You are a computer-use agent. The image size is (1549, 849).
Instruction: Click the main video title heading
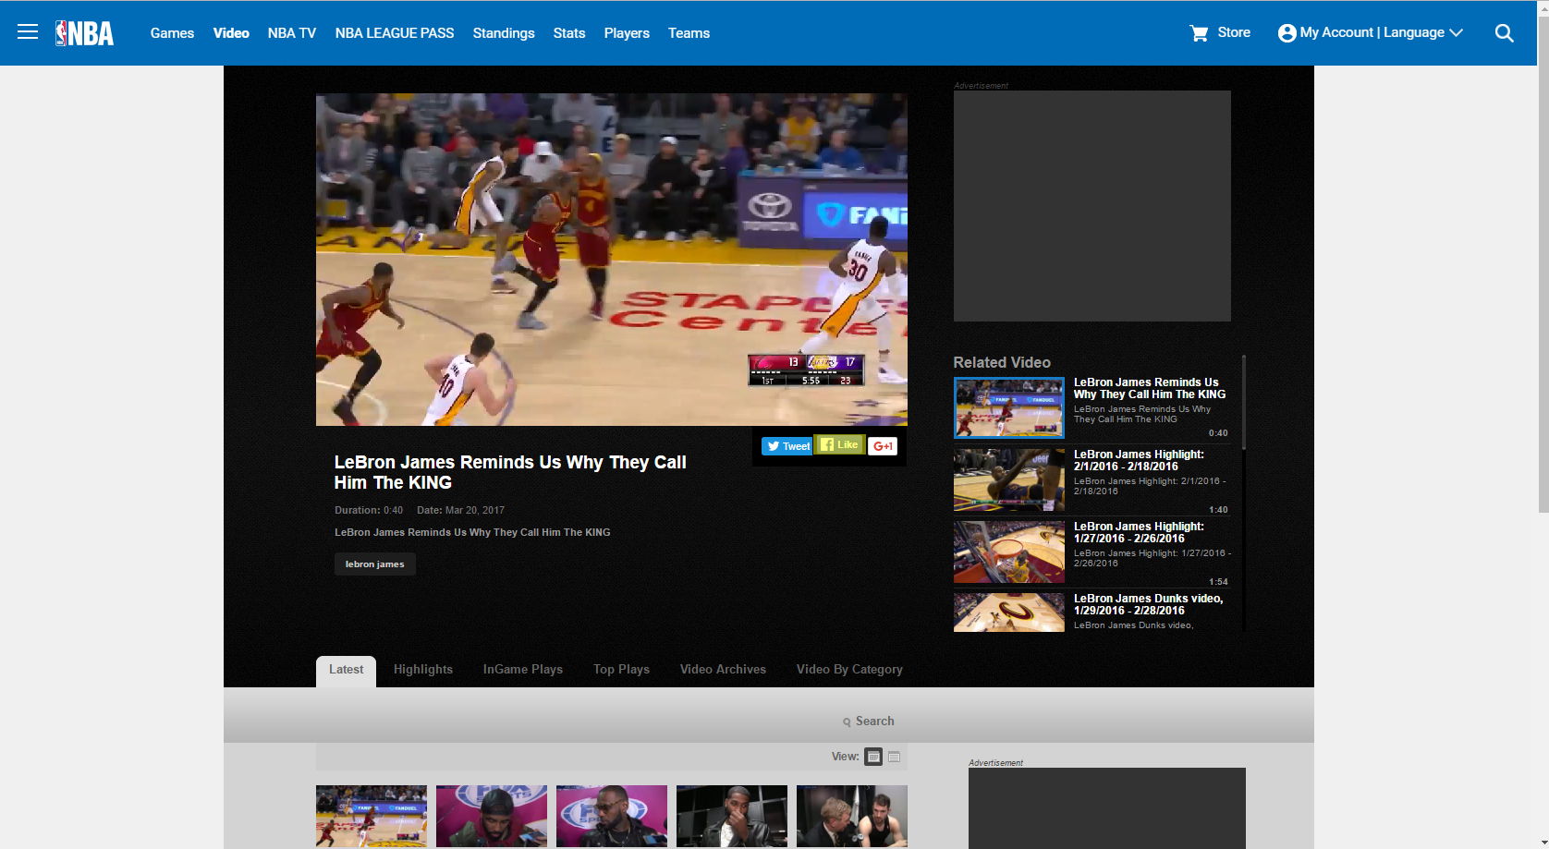point(510,472)
